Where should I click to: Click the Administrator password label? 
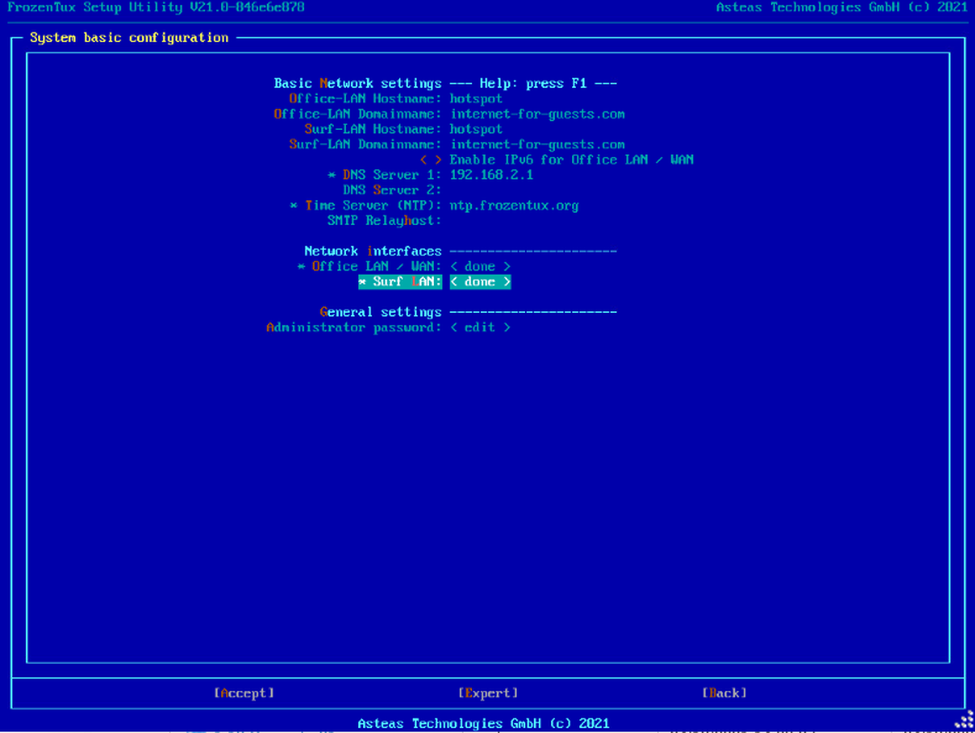tap(354, 327)
